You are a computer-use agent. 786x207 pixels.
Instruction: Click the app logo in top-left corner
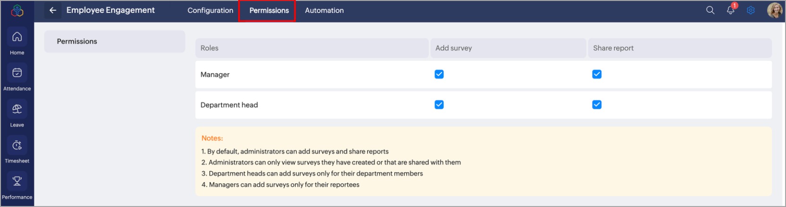(17, 10)
